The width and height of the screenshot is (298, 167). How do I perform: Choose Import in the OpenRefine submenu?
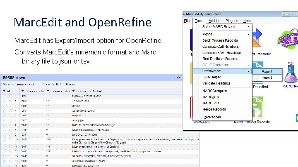pyautogui.click(x=267, y=78)
